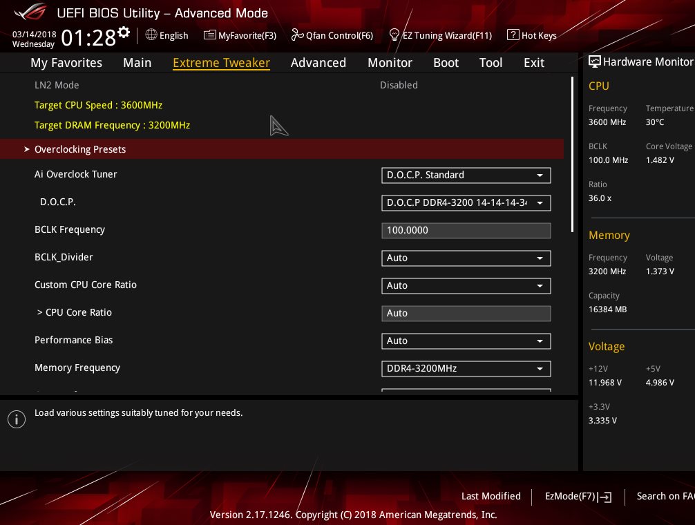Click the date 03/14/2018 Wednesday

coord(34,39)
